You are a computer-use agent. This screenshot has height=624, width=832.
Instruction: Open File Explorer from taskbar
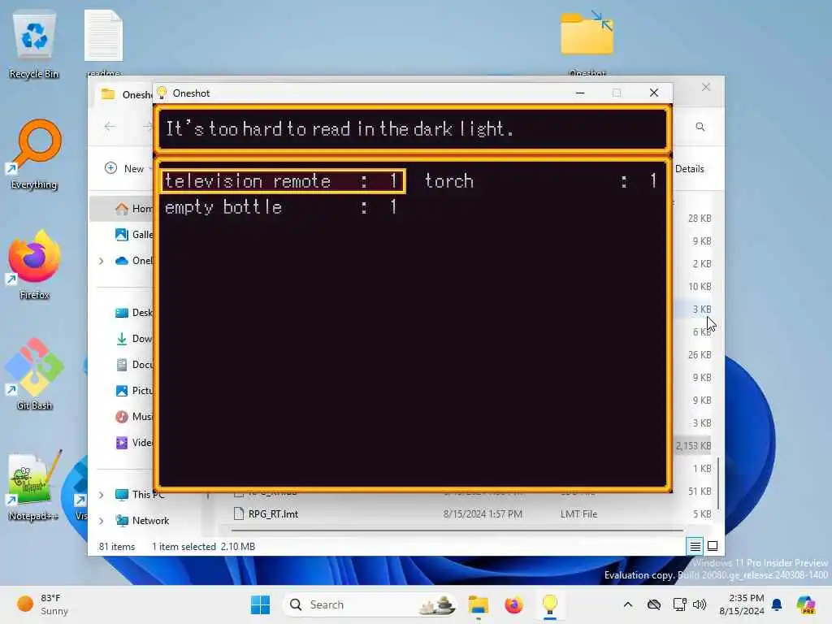(478, 604)
